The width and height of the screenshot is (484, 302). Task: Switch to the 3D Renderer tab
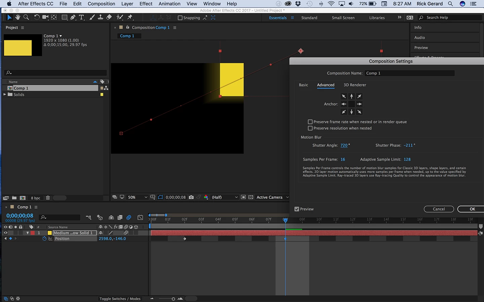(355, 85)
